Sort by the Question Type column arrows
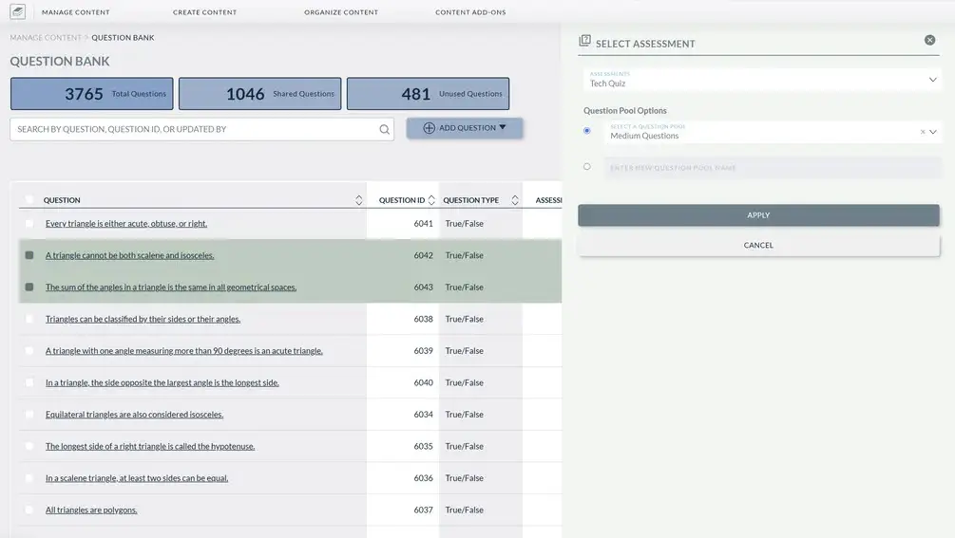Screen dimensions: 955x538 coord(515,200)
